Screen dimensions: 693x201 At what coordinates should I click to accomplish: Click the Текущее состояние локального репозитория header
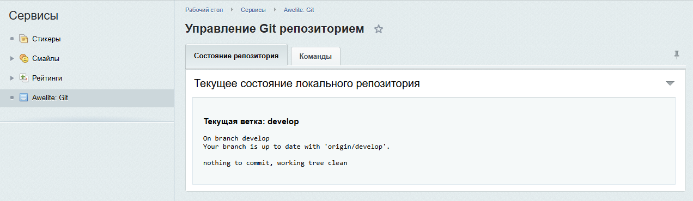coord(307,83)
